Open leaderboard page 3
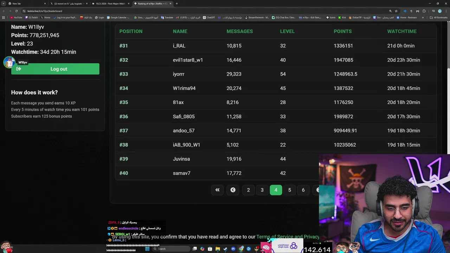This screenshot has width=450, height=253. click(x=262, y=190)
